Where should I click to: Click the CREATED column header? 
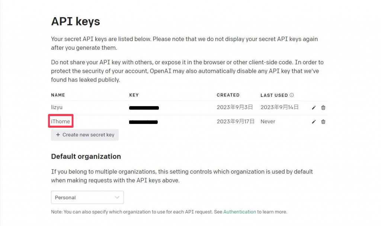228,95
